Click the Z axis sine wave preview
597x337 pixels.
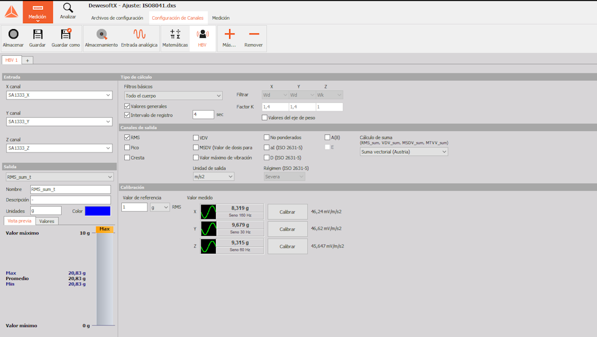(x=208, y=246)
